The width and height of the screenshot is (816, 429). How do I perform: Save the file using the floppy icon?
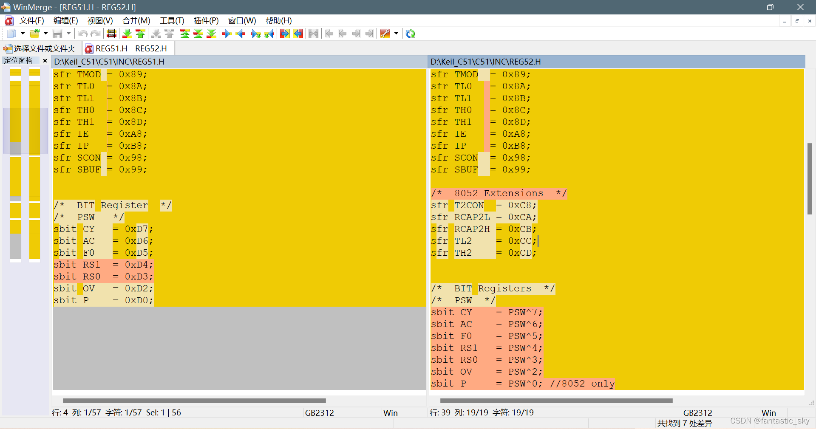[x=57, y=34]
